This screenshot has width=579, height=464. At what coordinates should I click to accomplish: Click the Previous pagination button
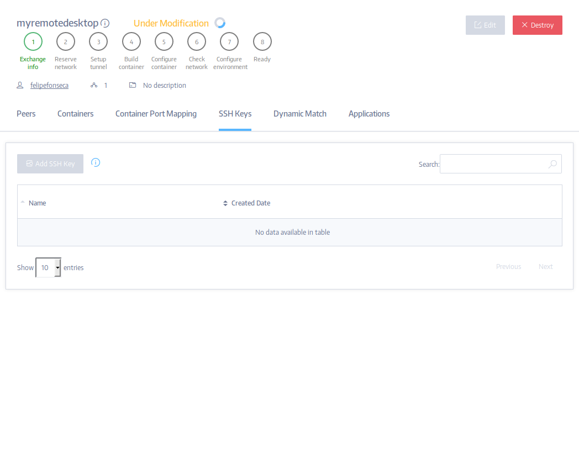508,266
